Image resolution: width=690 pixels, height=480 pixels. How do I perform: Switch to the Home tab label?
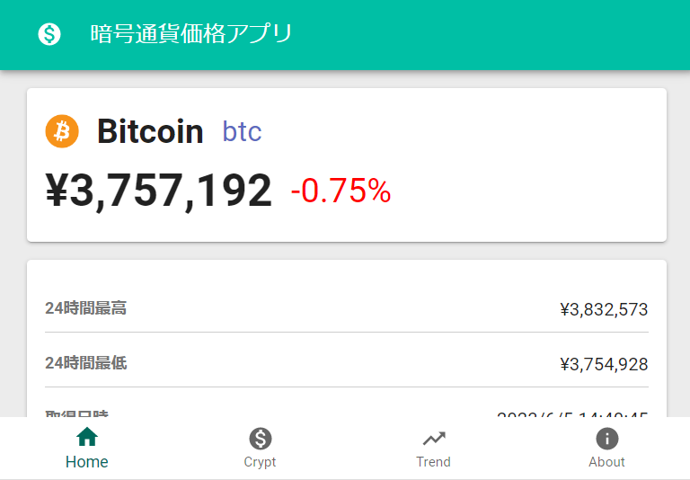click(86, 462)
